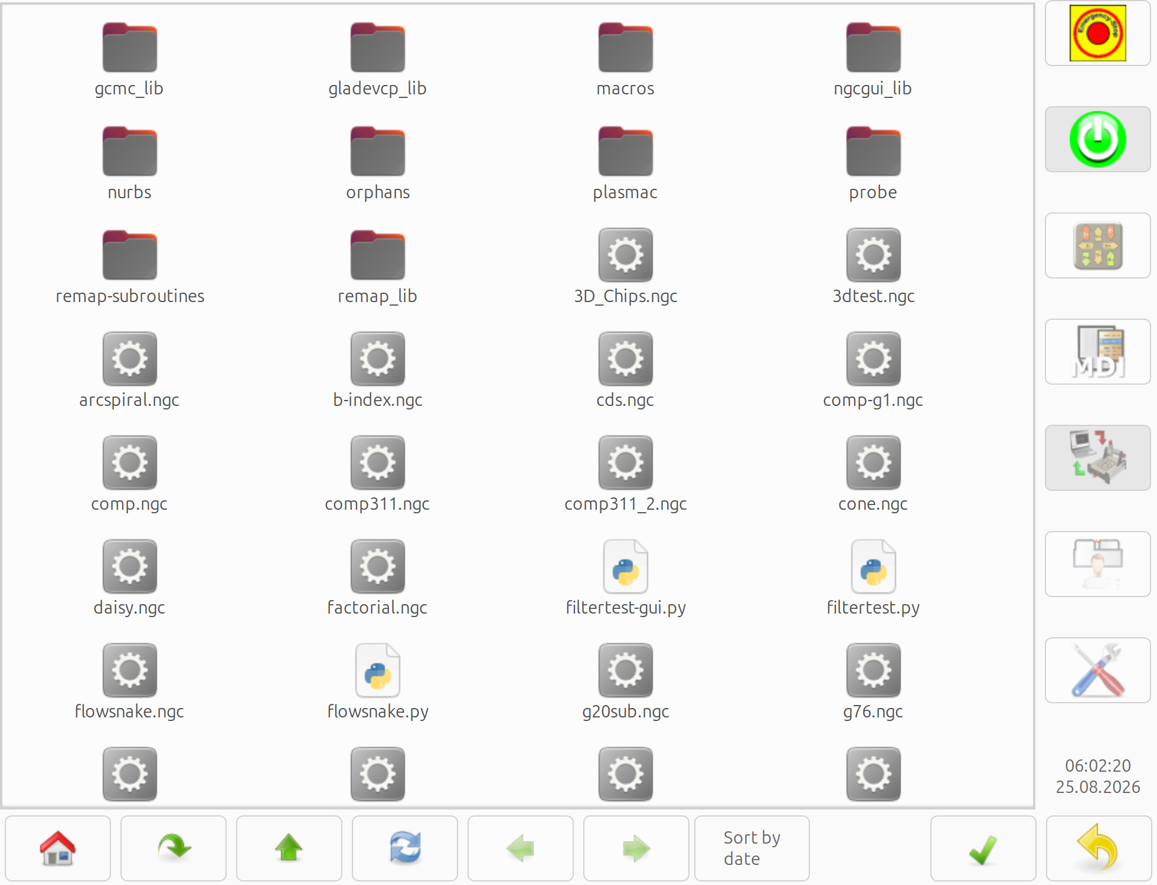Confirm file selection with the checkmark
Screen dimensions: 1157x885
click(x=983, y=848)
